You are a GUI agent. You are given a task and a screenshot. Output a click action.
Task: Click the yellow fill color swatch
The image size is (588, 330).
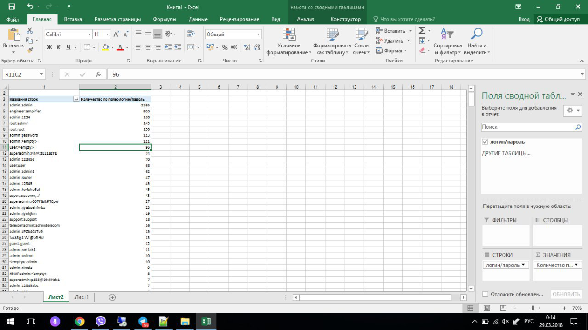(106, 47)
